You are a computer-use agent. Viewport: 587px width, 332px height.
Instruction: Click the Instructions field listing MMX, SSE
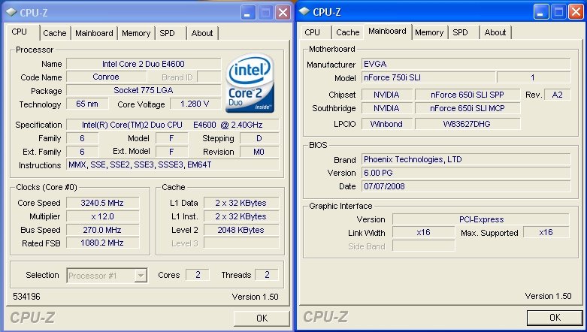click(173, 164)
